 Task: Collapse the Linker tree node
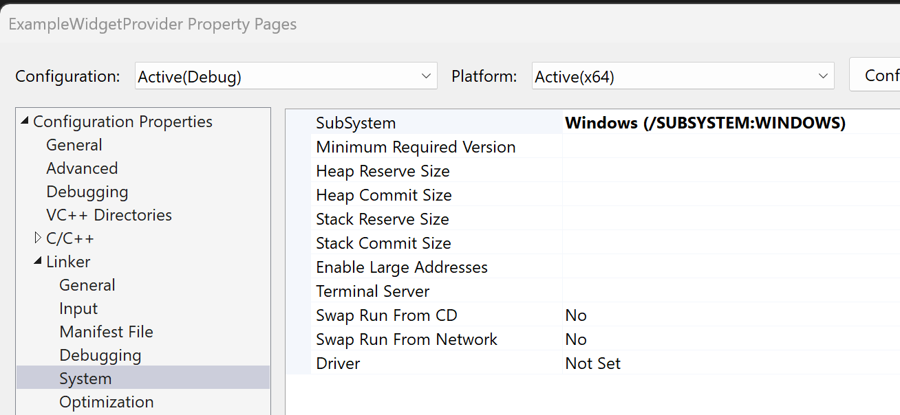click(x=39, y=261)
